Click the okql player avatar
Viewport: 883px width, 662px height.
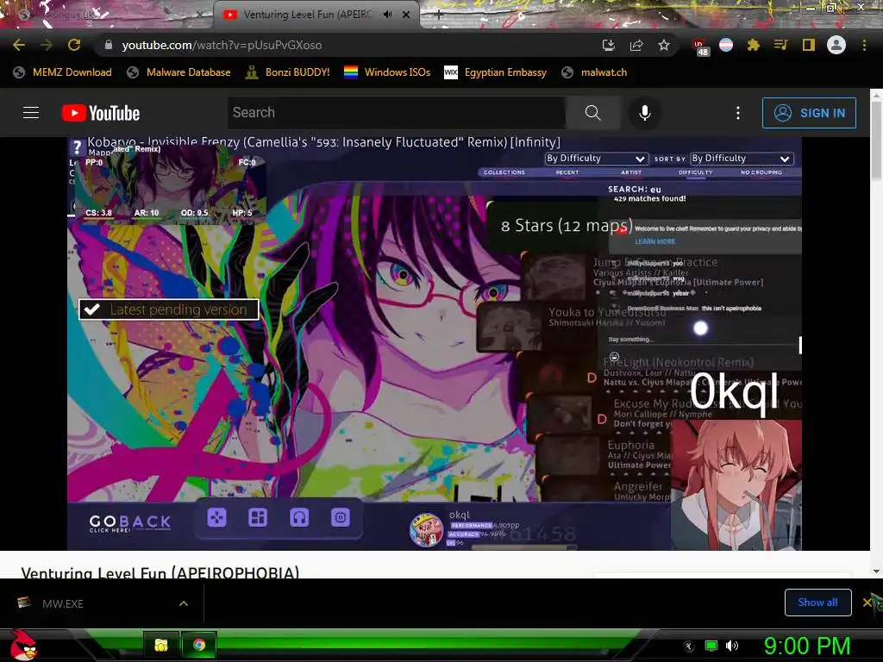point(426,530)
